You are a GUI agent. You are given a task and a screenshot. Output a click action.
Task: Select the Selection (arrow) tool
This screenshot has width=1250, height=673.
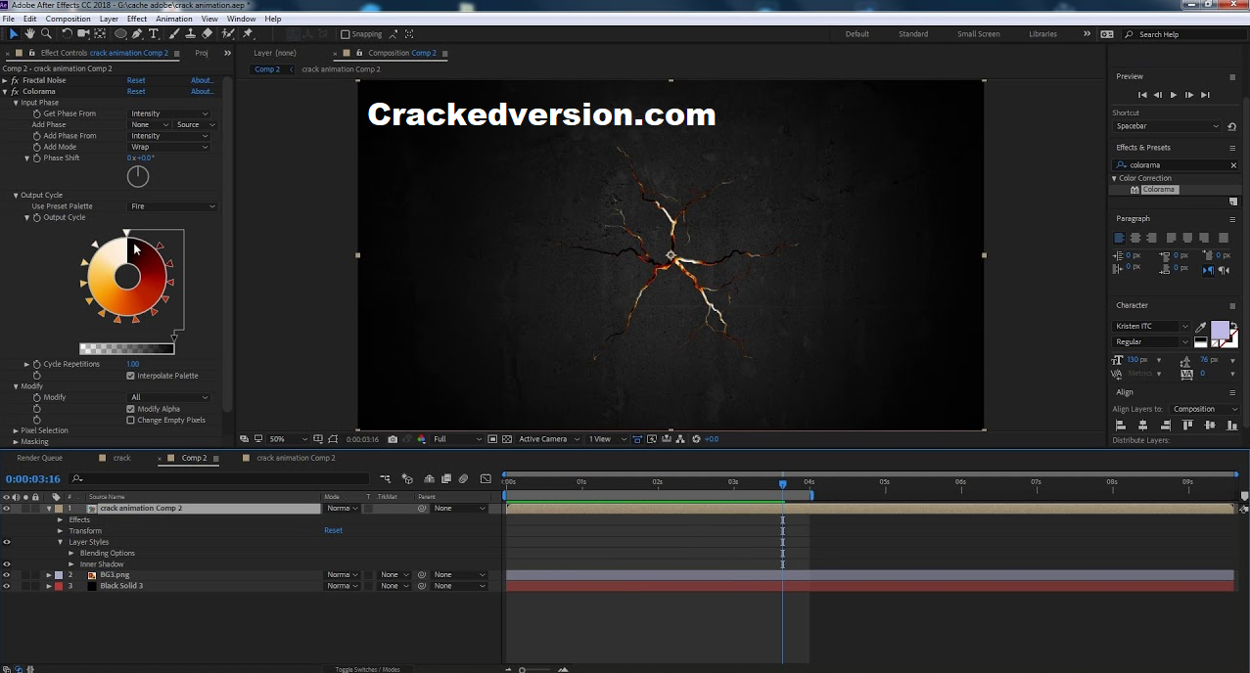tap(14, 34)
